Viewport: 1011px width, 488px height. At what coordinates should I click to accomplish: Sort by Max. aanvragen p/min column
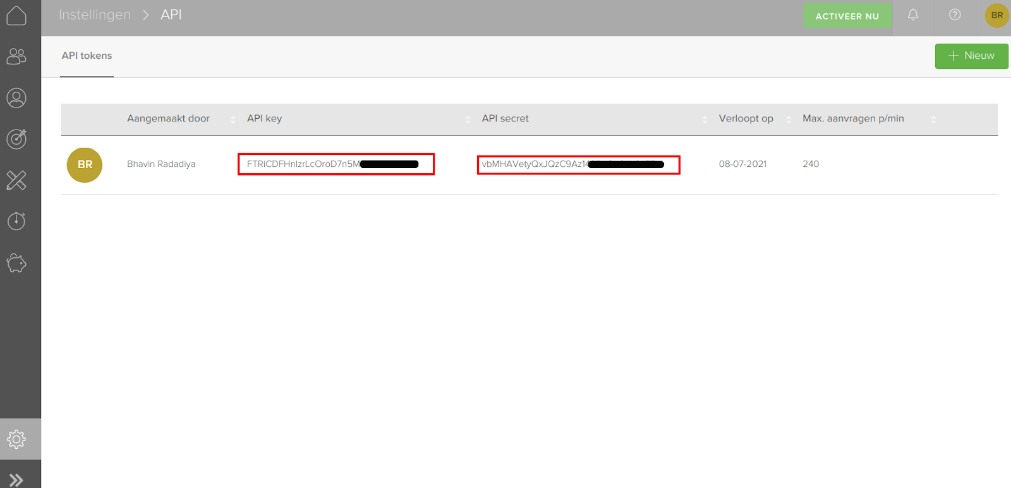click(x=853, y=118)
